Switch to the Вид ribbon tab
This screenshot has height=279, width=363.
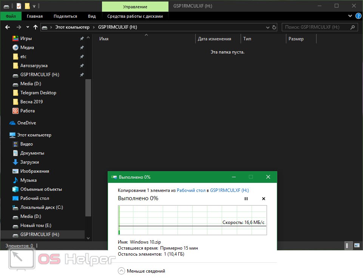[x=92, y=16]
